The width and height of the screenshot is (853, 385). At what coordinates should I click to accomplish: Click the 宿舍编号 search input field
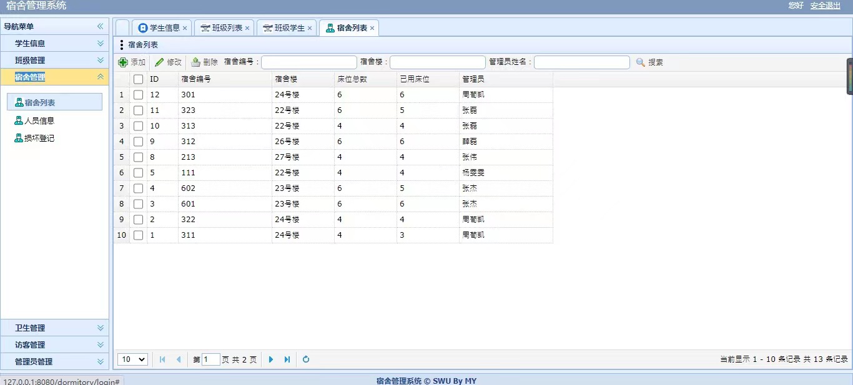tap(308, 62)
